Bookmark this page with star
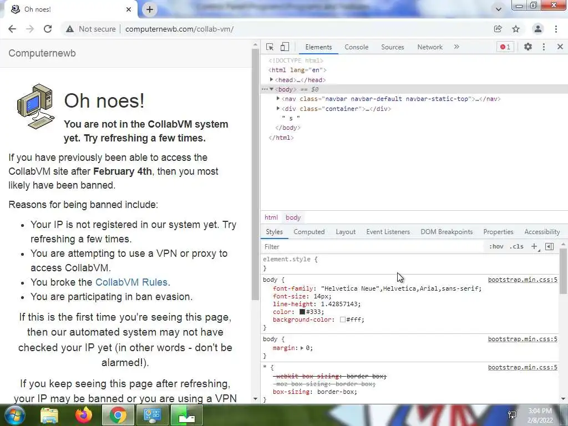Image resolution: width=568 pixels, height=426 pixels. tap(516, 29)
